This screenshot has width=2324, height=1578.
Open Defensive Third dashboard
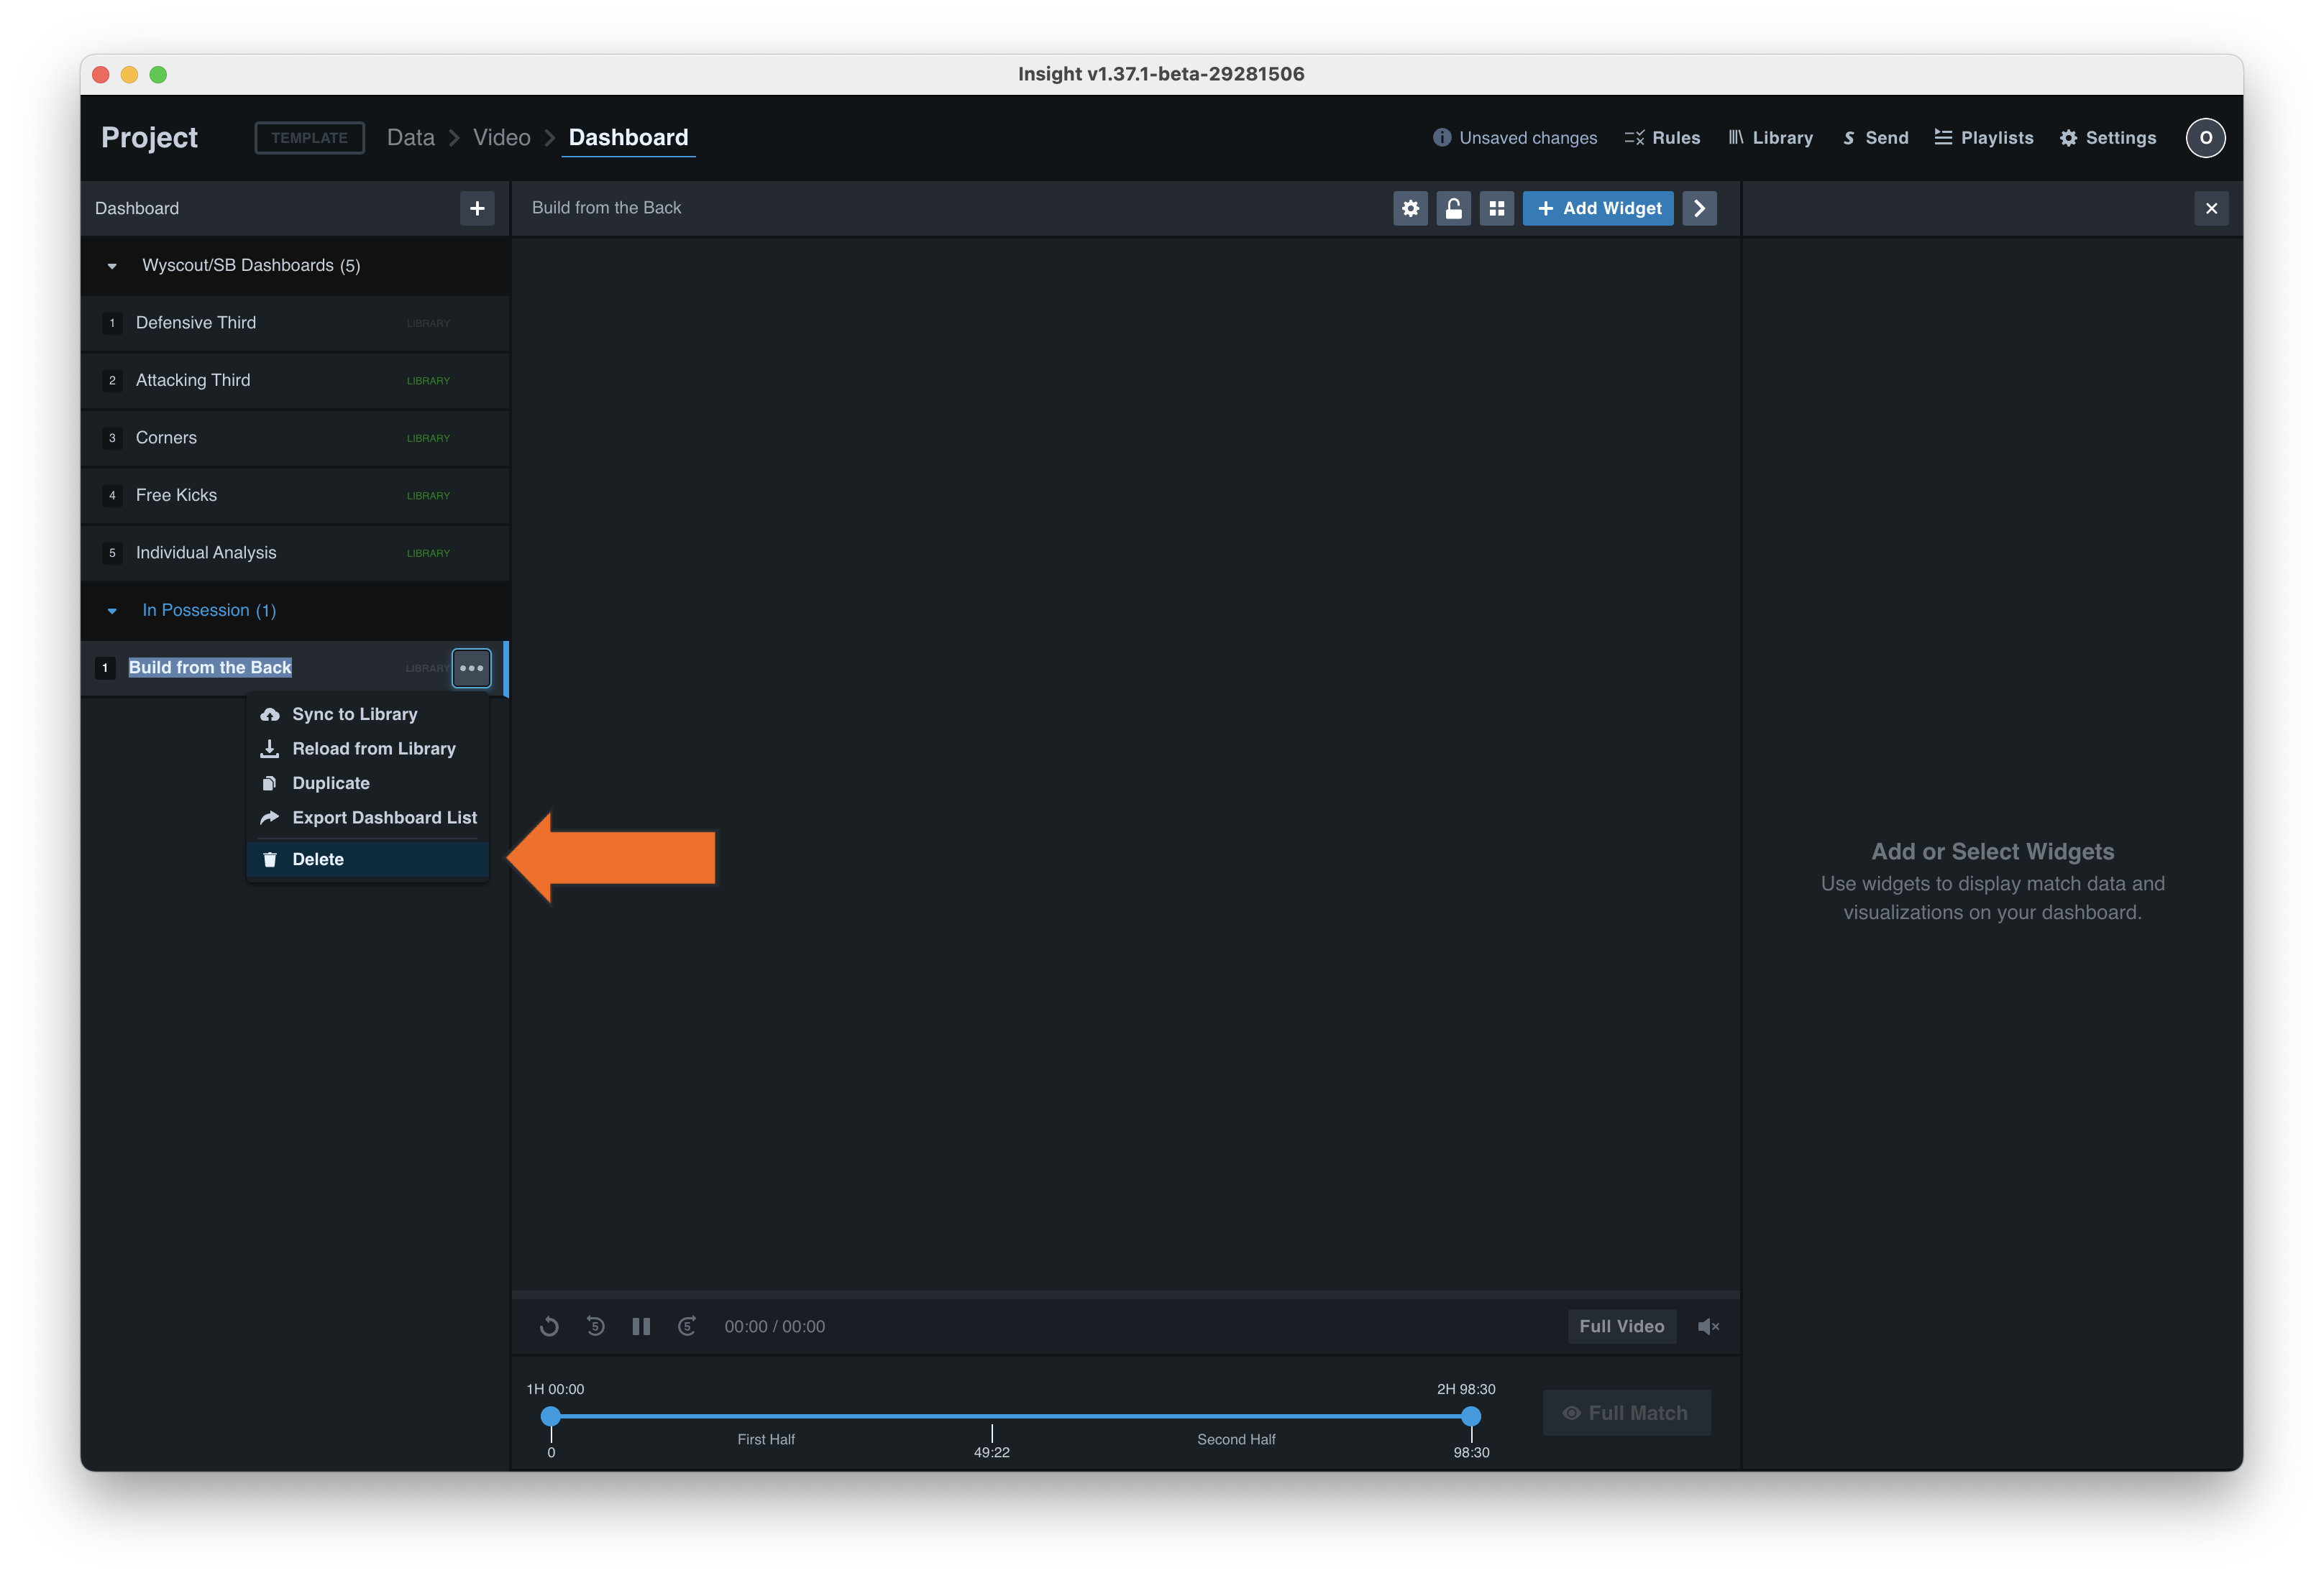295,323
